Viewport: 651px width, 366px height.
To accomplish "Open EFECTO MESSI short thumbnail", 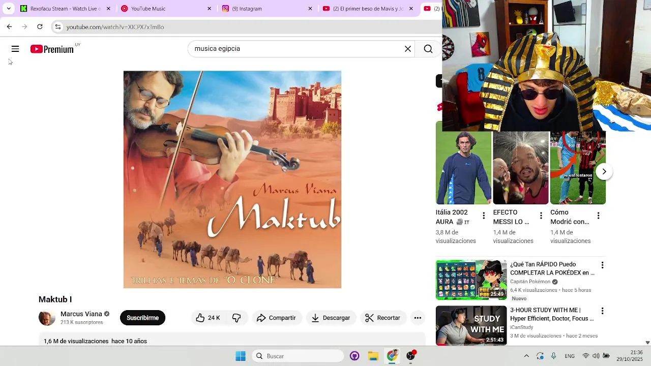I will click(521, 168).
